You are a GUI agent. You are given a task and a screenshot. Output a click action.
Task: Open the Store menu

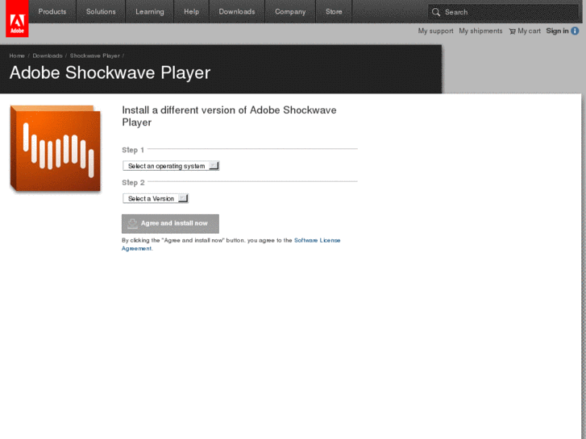334,11
